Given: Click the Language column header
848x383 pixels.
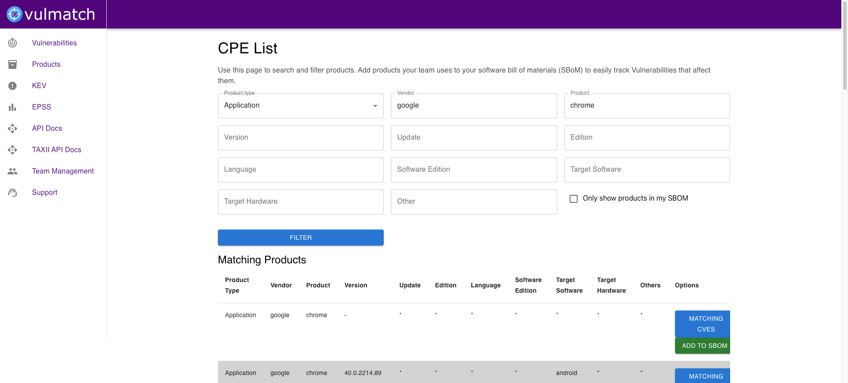Looking at the screenshot, I should pyautogui.click(x=486, y=285).
